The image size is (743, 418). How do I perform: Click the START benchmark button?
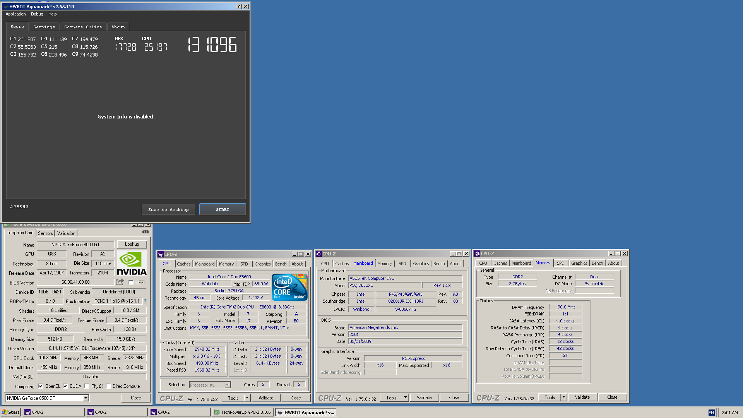point(223,209)
